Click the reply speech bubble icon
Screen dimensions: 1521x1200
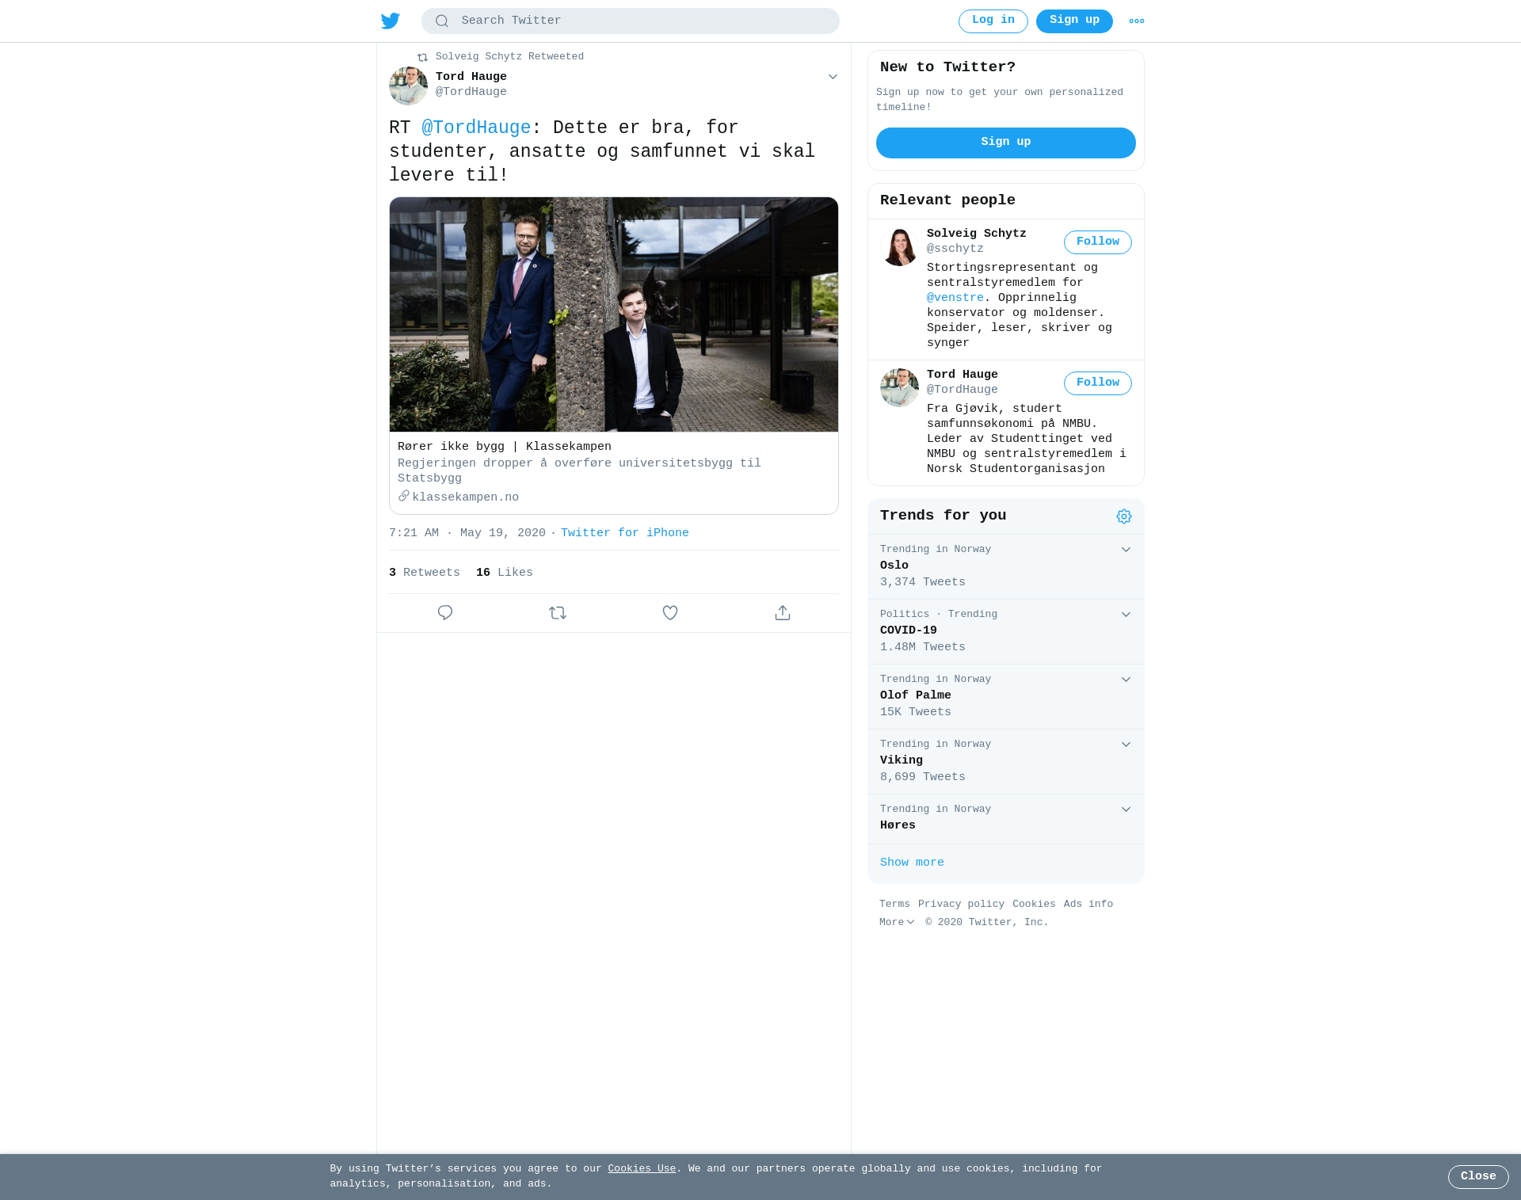445,613
